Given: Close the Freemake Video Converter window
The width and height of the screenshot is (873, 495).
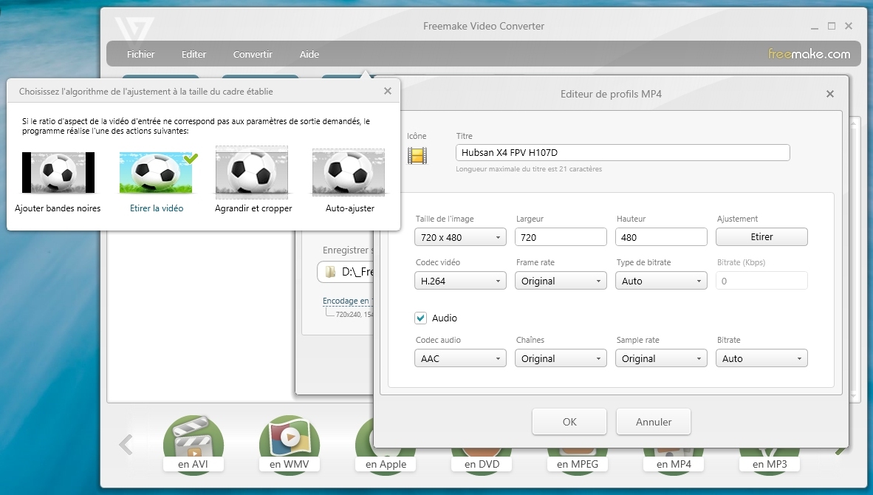Looking at the screenshot, I should pyautogui.click(x=849, y=26).
